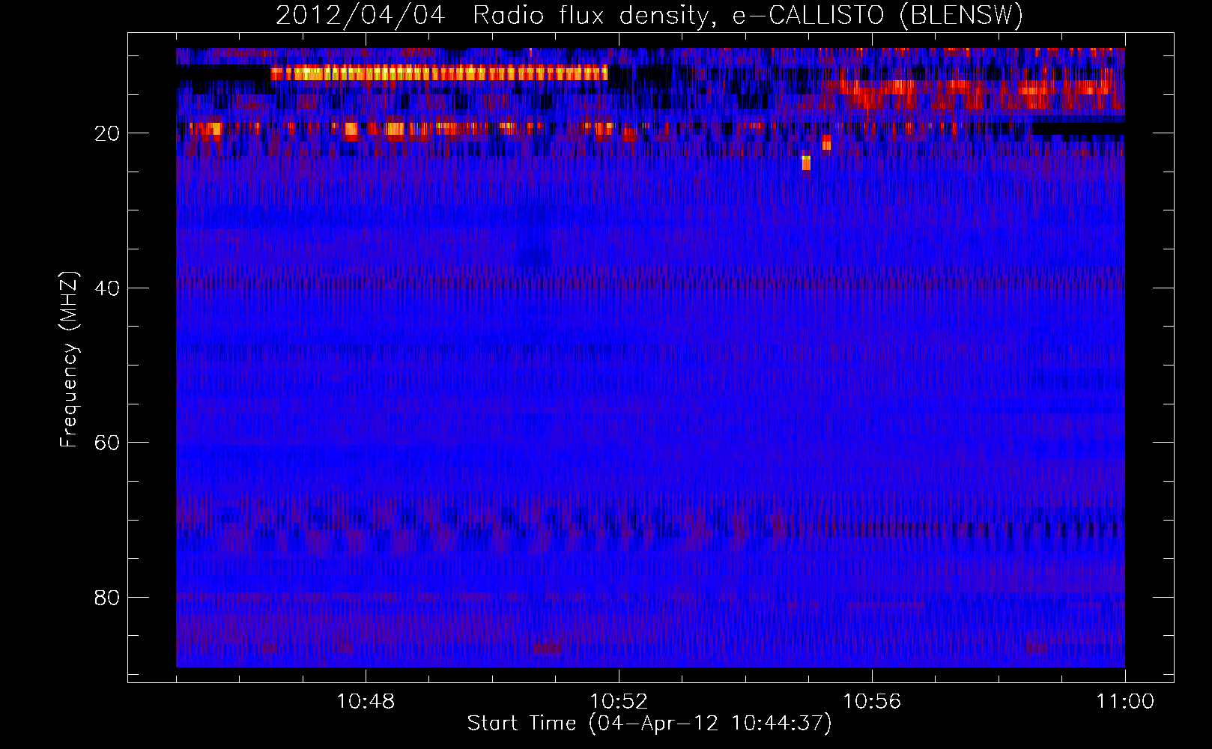Click the 10:56 time tick label
The height and width of the screenshot is (749, 1212).
872,702
